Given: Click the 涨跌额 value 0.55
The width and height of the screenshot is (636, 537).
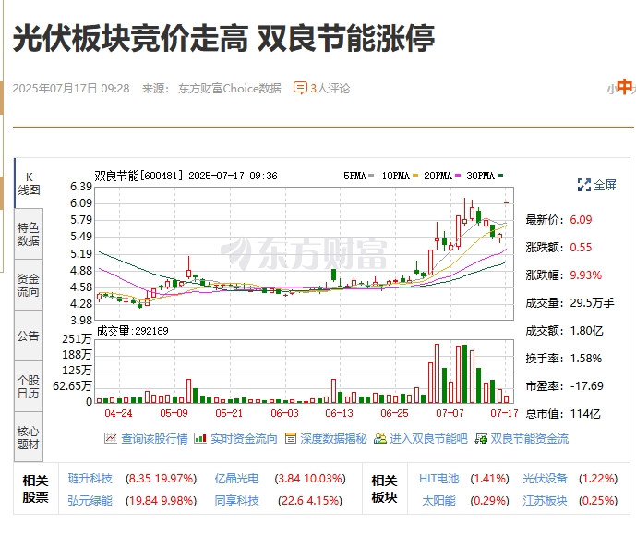Looking at the screenshot, I should click(x=581, y=248).
